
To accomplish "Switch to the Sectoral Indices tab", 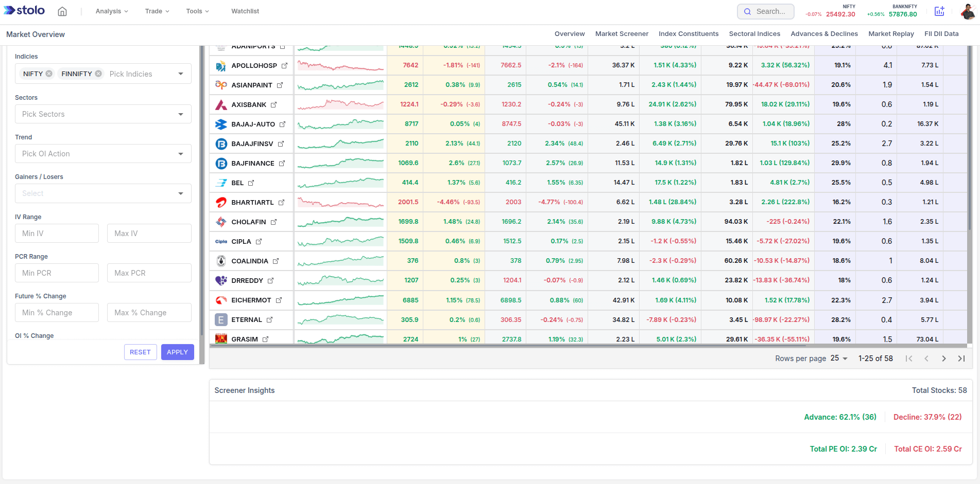I will (754, 33).
